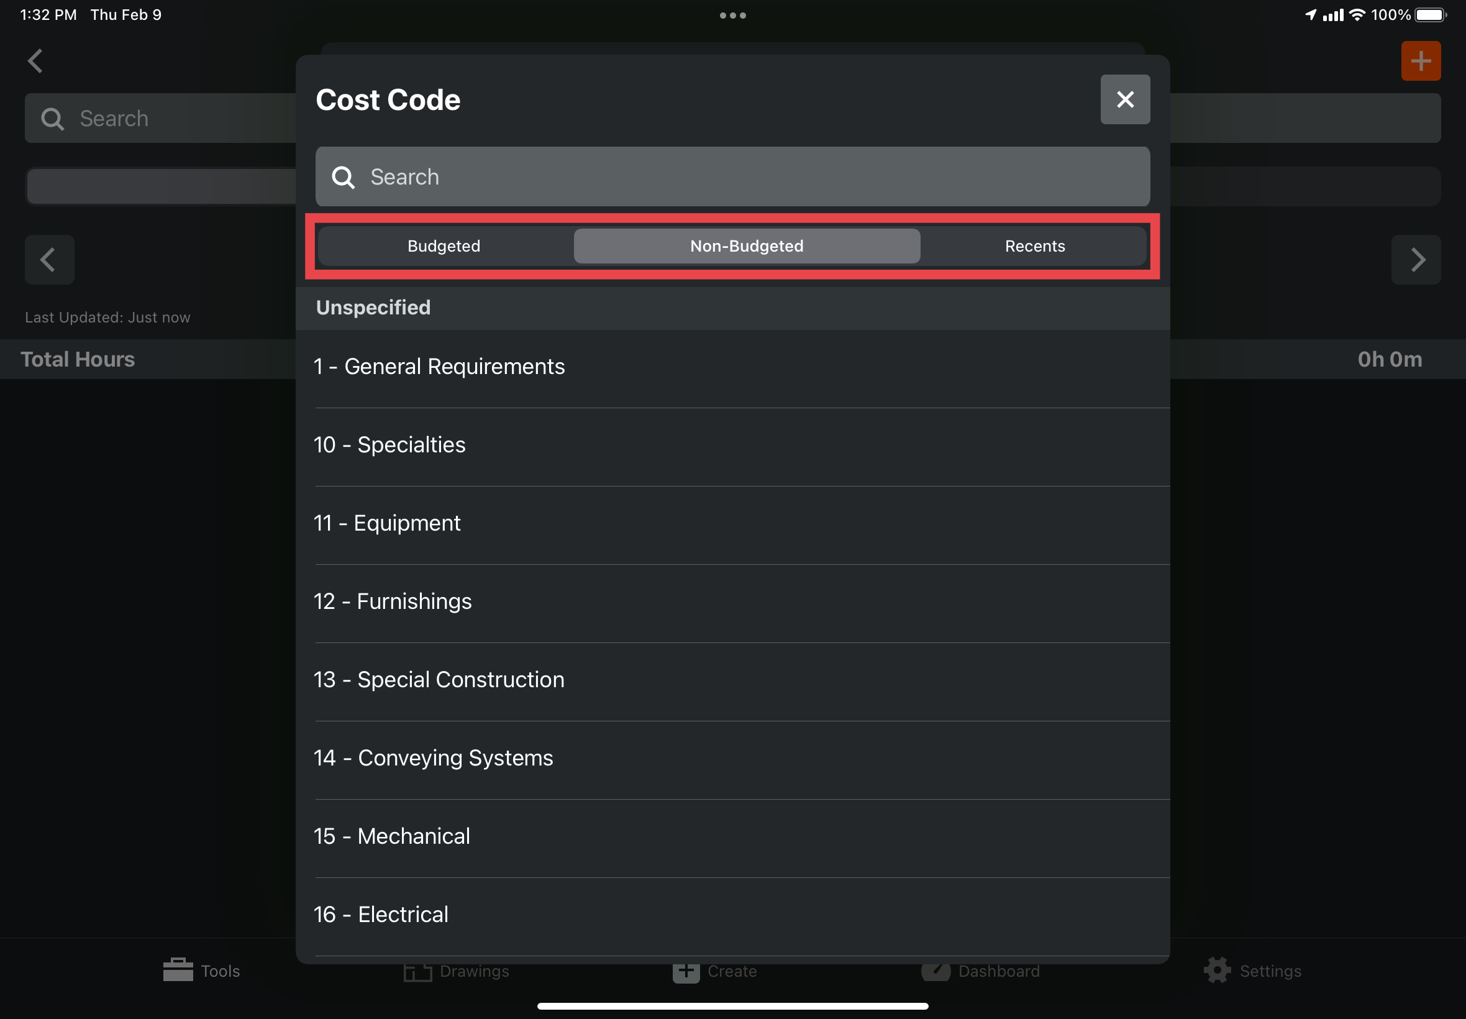
Task: Switch to the Recents segment
Action: pos(1034,247)
